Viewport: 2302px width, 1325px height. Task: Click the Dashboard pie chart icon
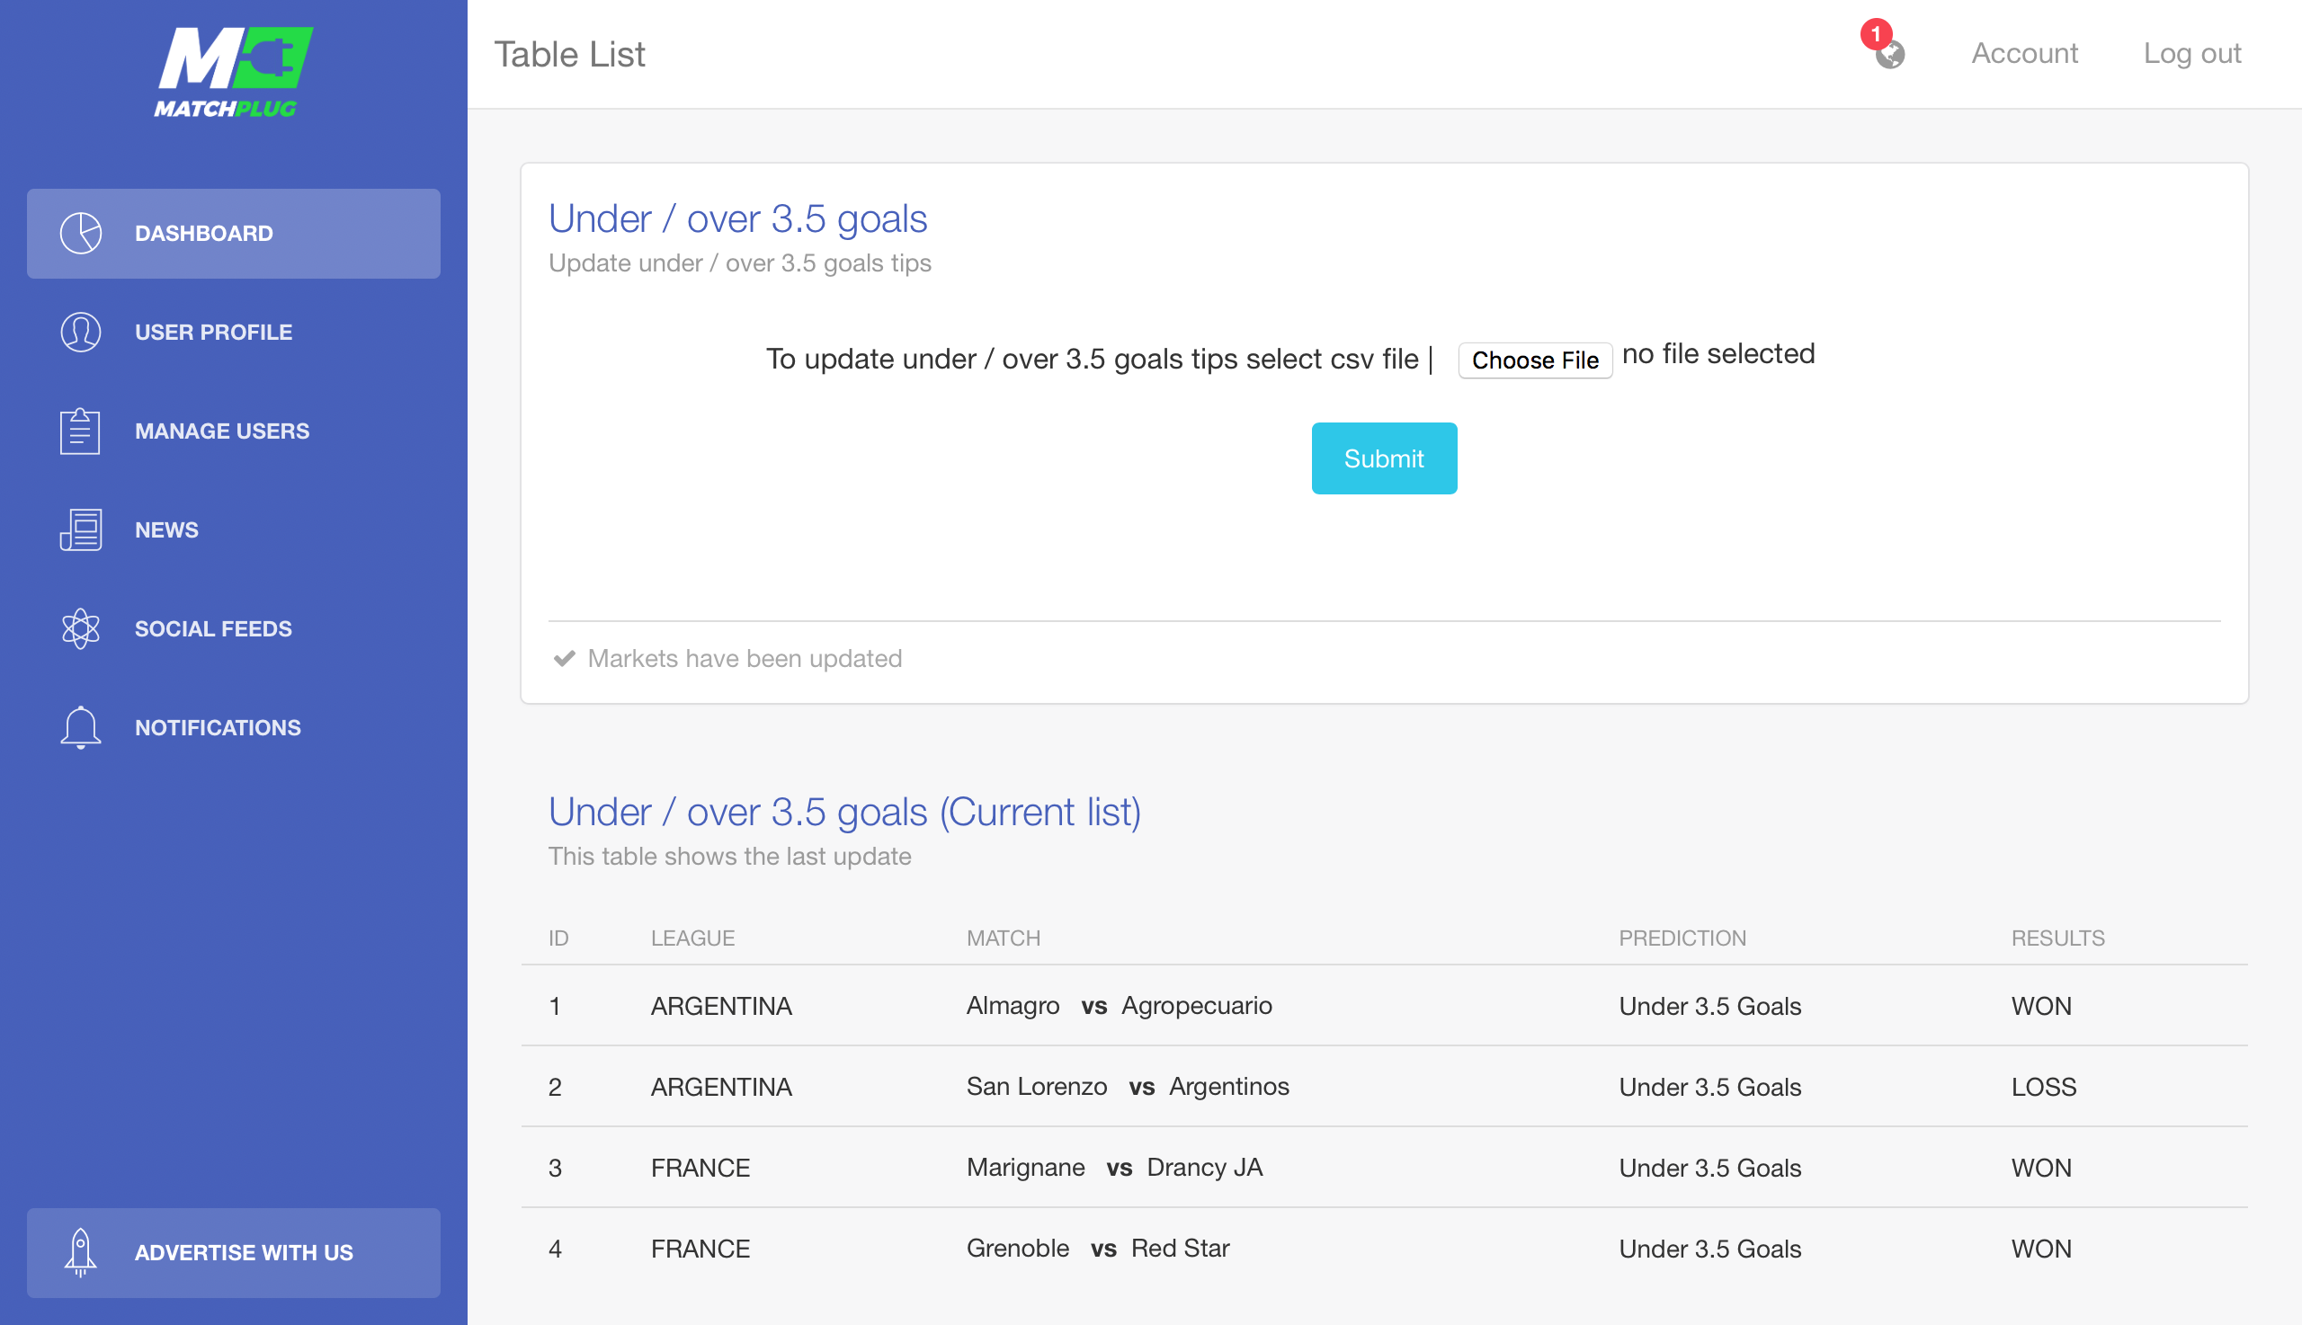[x=81, y=233]
